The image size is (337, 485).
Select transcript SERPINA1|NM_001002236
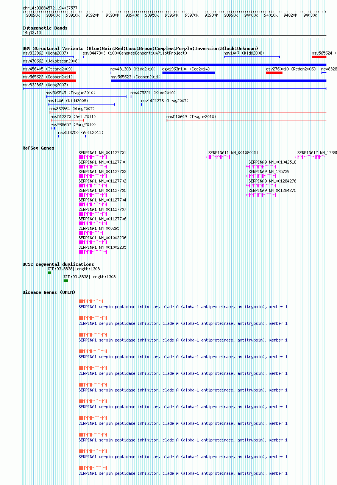[102, 238]
